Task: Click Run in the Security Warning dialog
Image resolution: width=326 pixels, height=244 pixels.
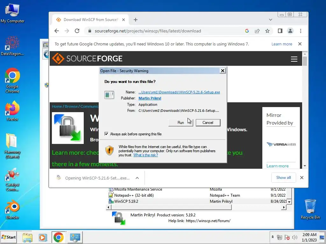Action: tap(181, 123)
